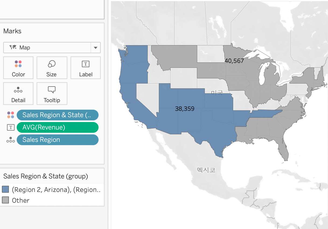Click the Label card T icon
328x229 pixels.
click(x=86, y=64)
